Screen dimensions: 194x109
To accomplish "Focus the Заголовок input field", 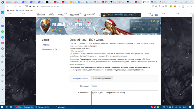I will pyautogui.click(x=111, y=86).
